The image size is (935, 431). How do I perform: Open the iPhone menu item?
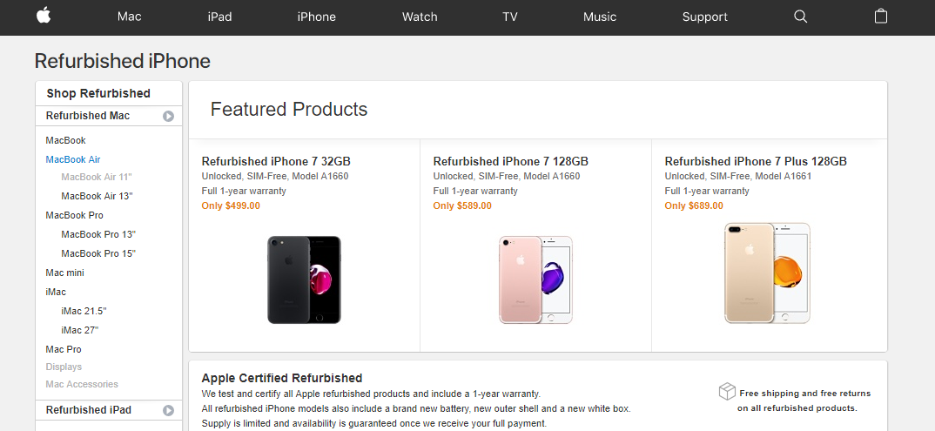tap(317, 17)
